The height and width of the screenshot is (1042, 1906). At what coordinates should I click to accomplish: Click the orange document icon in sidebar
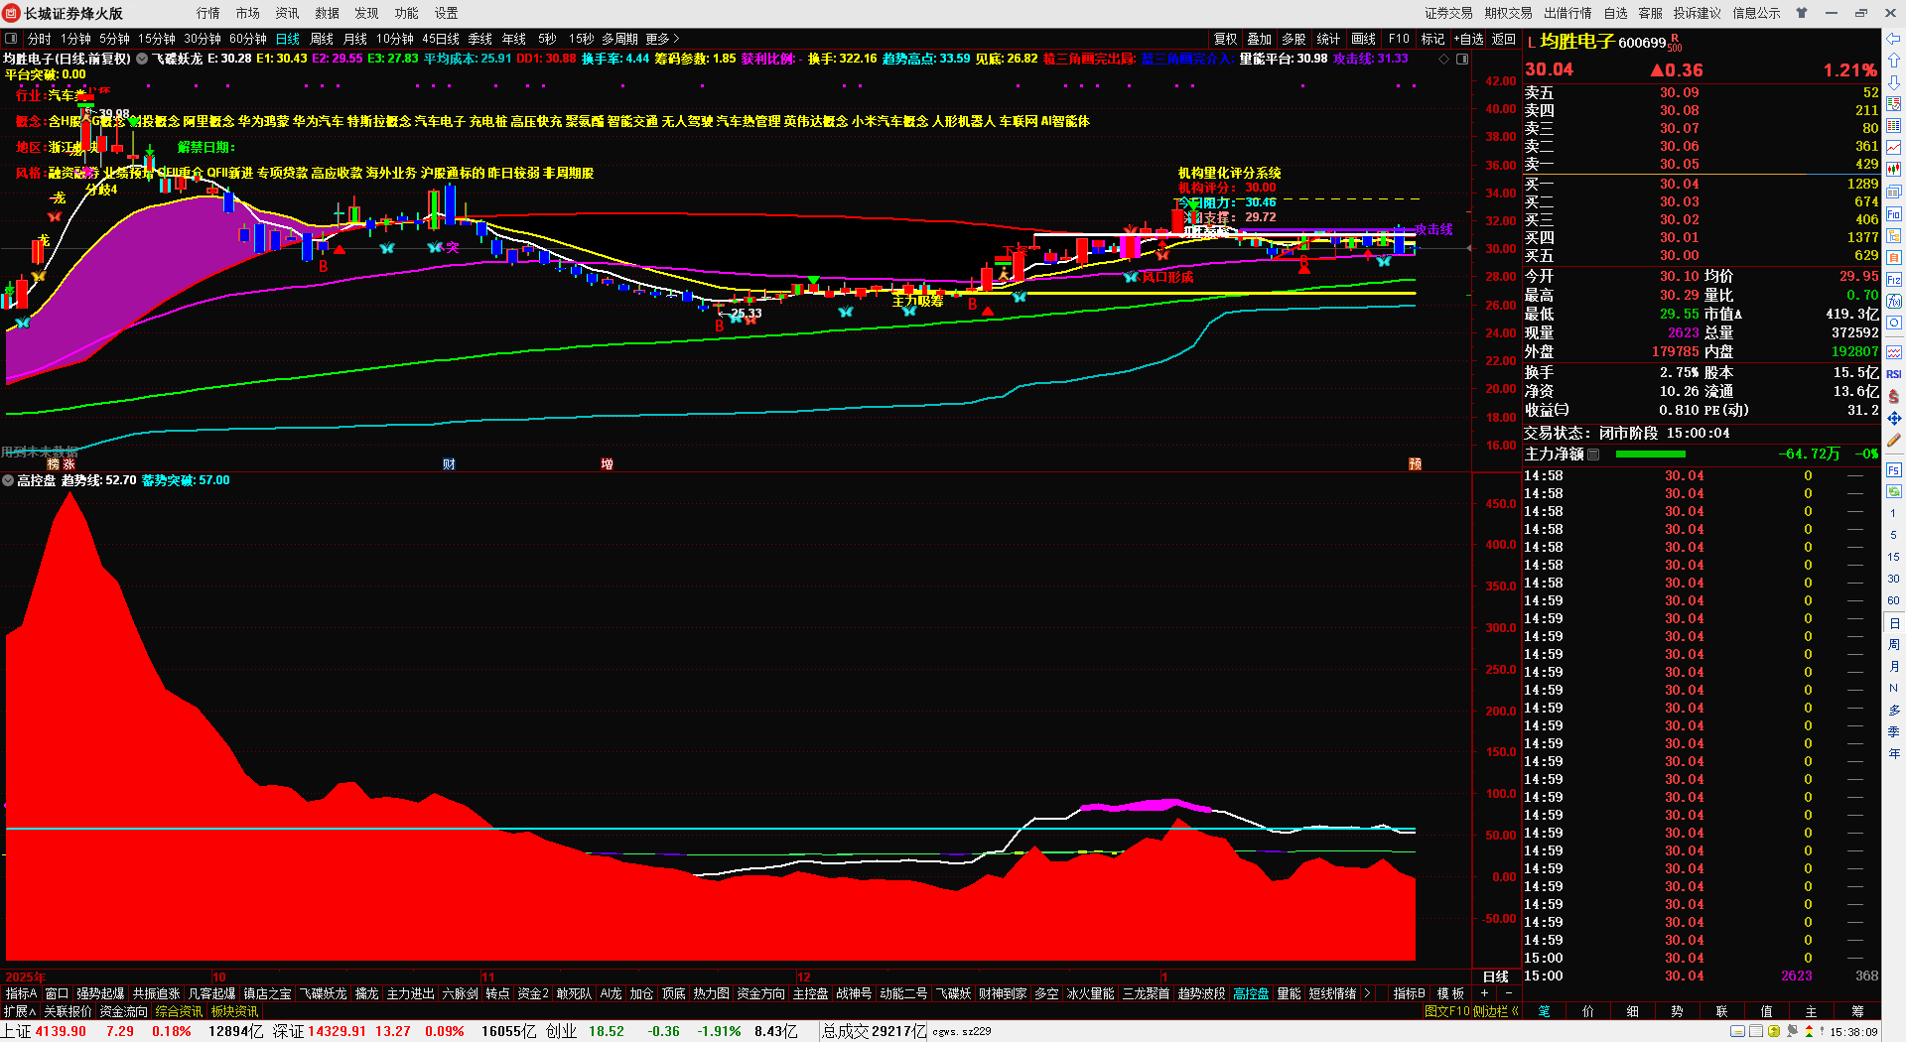(1894, 257)
